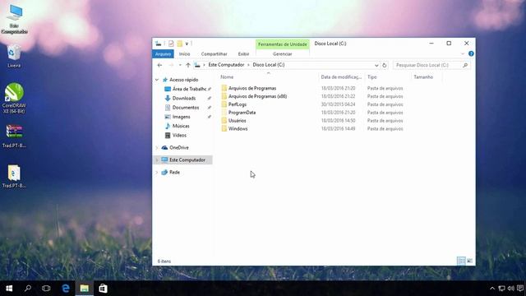Open the address bar history dropdown
This screenshot has height=296, width=526.
pyautogui.click(x=376, y=65)
